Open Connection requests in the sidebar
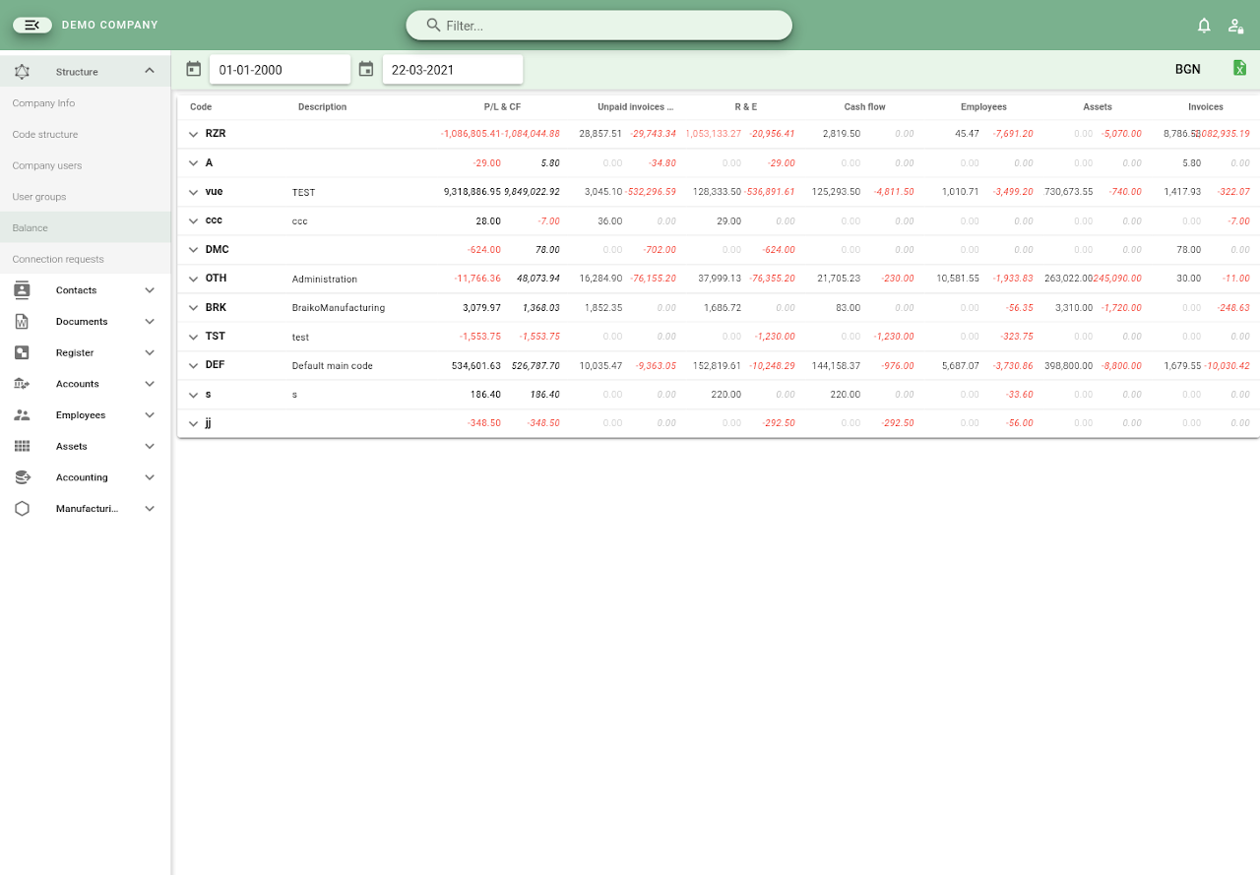This screenshot has width=1260, height=875. coord(58,260)
